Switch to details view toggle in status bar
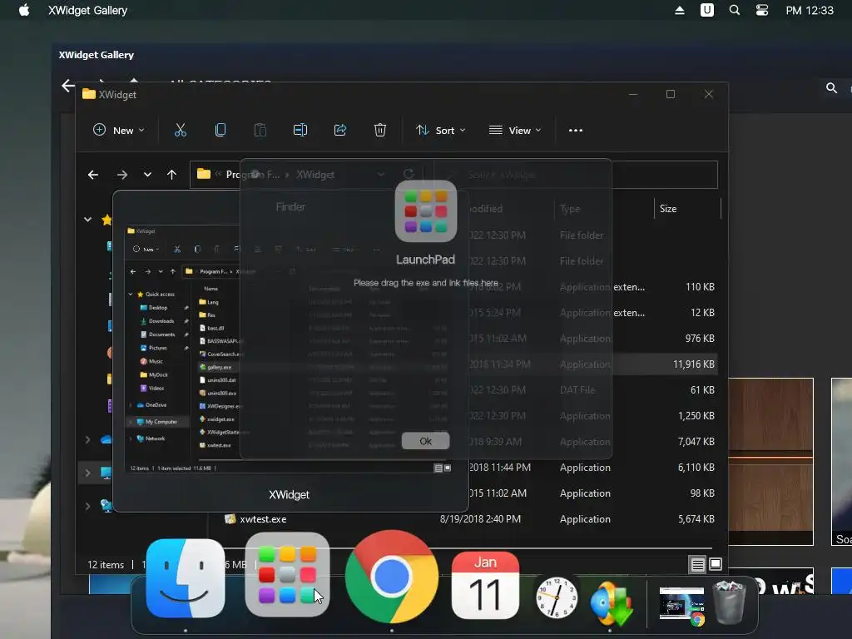The width and height of the screenshot is (852, 639). tap(698, 565)
